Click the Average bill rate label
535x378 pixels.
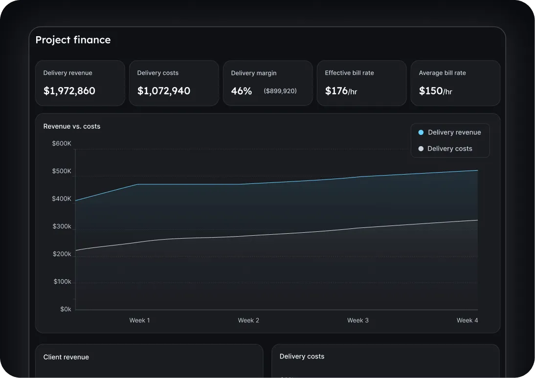pos(442,73)
